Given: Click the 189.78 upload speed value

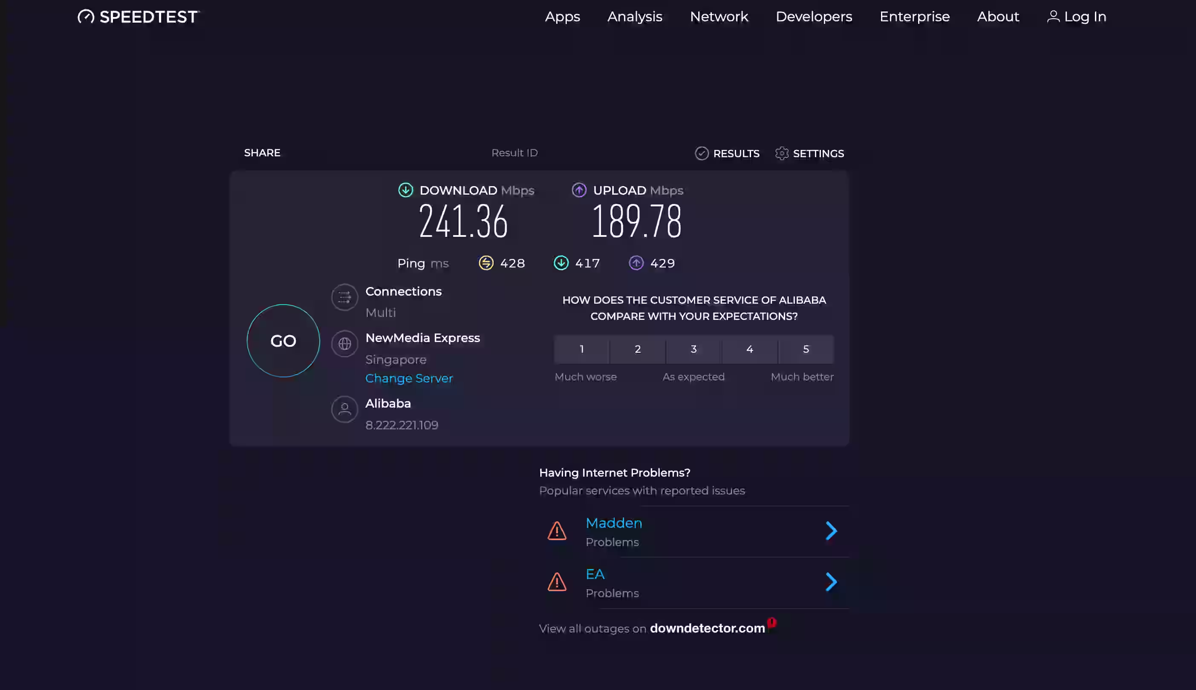Looking at the screenshot, I should point(637,221).
